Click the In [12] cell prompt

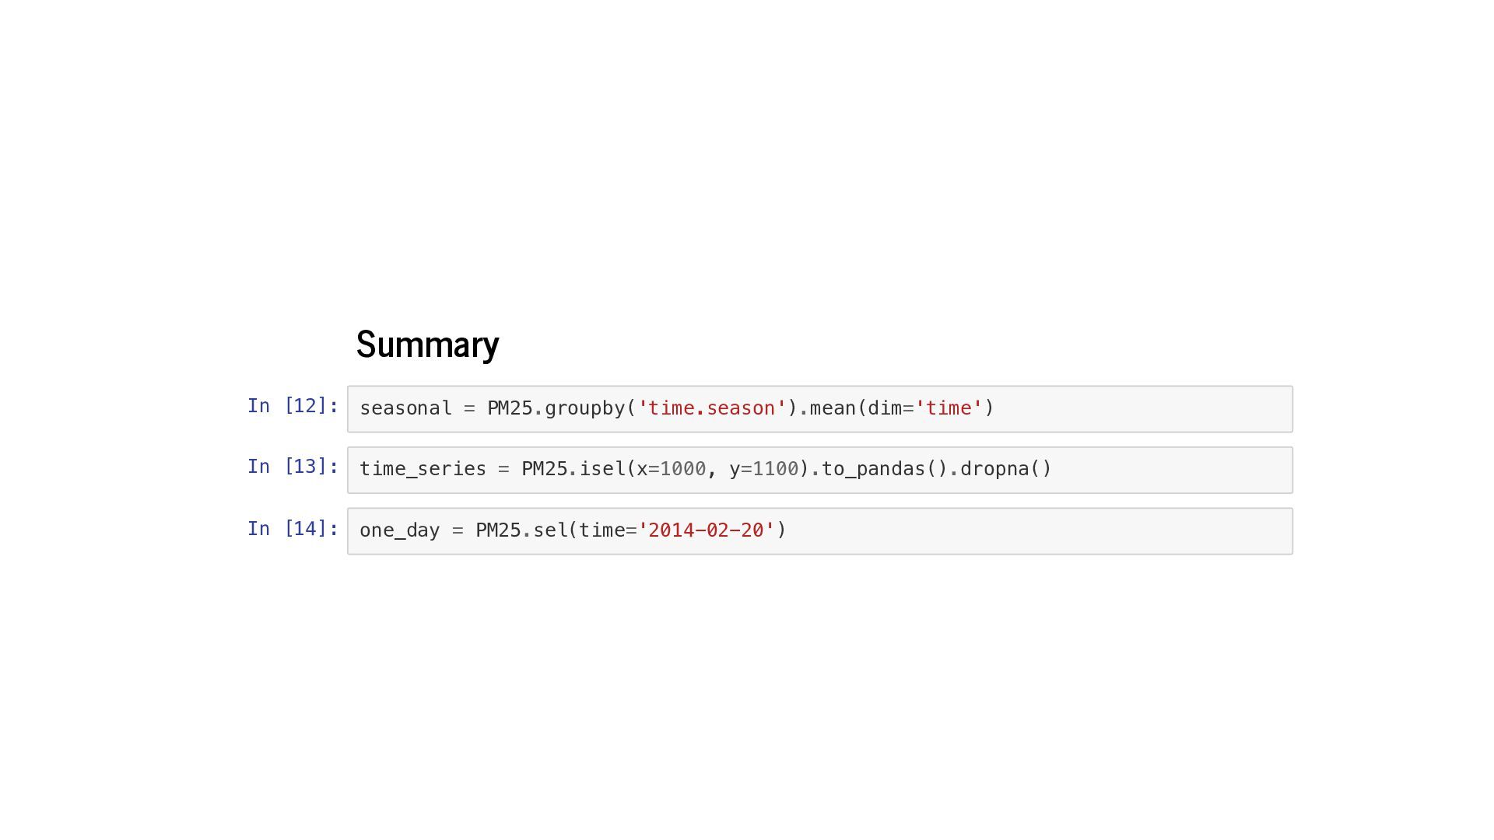(x=293, y=406)
